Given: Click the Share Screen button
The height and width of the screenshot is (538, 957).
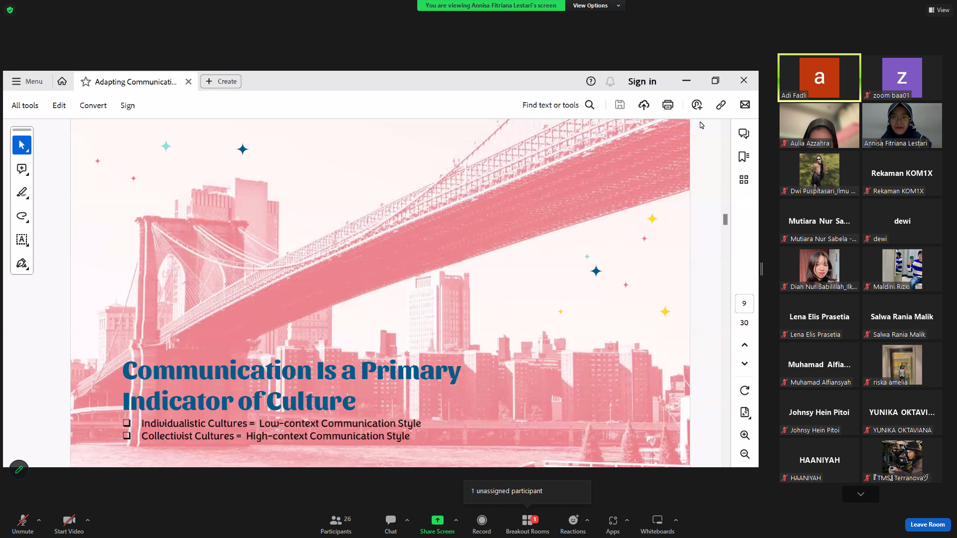Looking at the screenshot, I should tap(437, 524).
